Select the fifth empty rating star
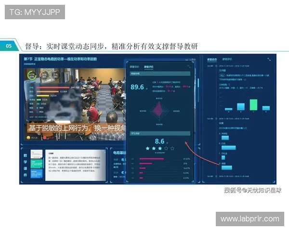Image resolution: width=289 pixels, height=231 pixels. [172, 148]
